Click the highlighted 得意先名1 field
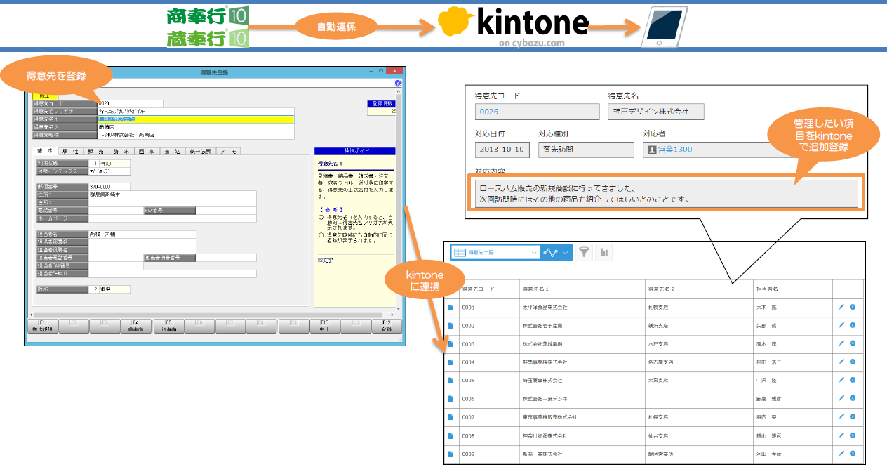887x467 pixels. click(196, 119)
